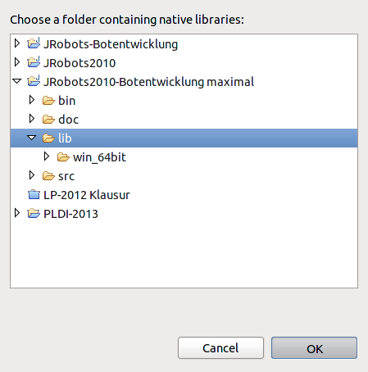
Task: Click the JRobots-Botentwicklung project icon
Action: coord(34,43)
